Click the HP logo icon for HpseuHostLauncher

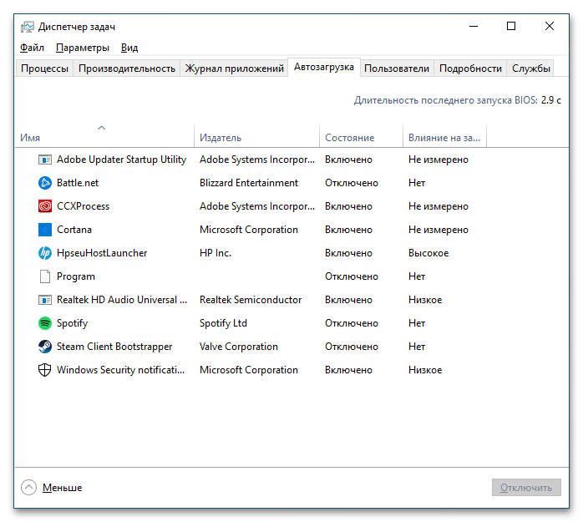[x=45, y=253]
